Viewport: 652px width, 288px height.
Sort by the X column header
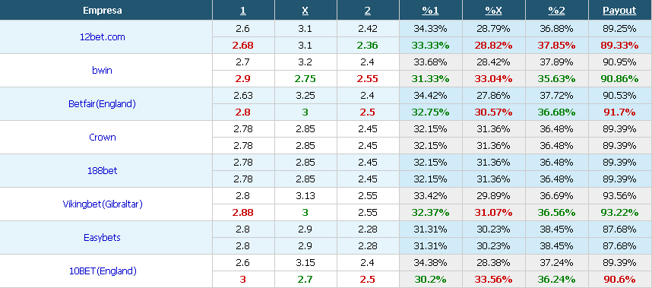pyautogui.click(x=305, y=11)
